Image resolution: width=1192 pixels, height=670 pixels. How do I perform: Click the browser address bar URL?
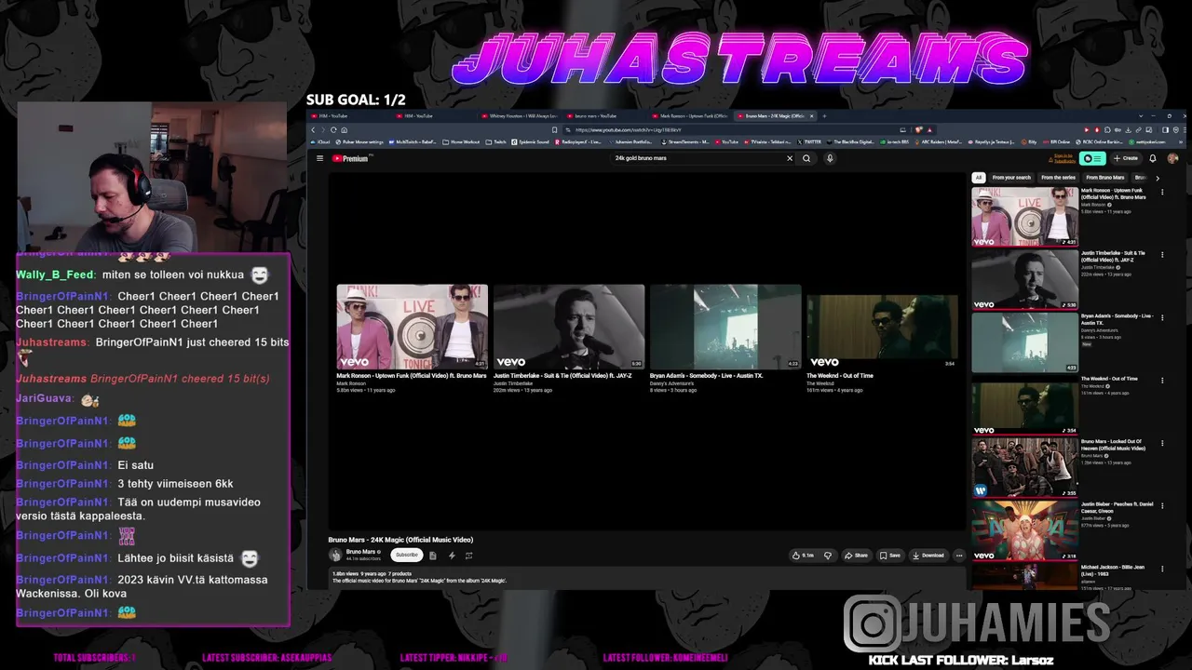coord(629,130)
